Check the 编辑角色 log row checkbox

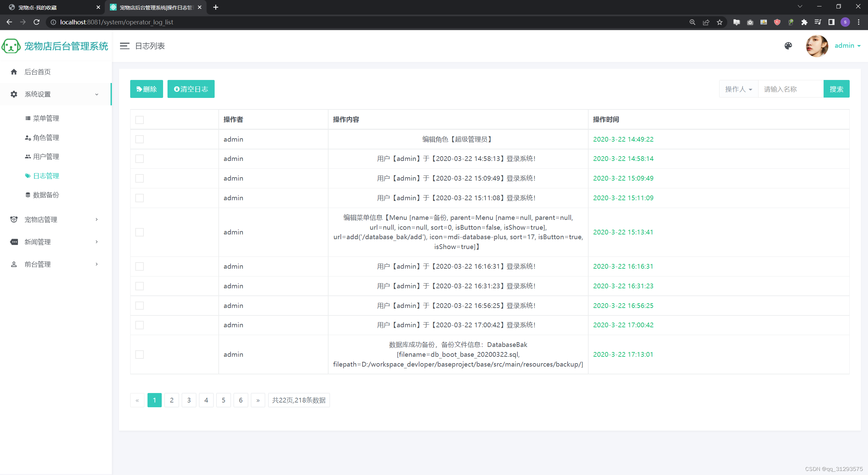click(139, 139)
